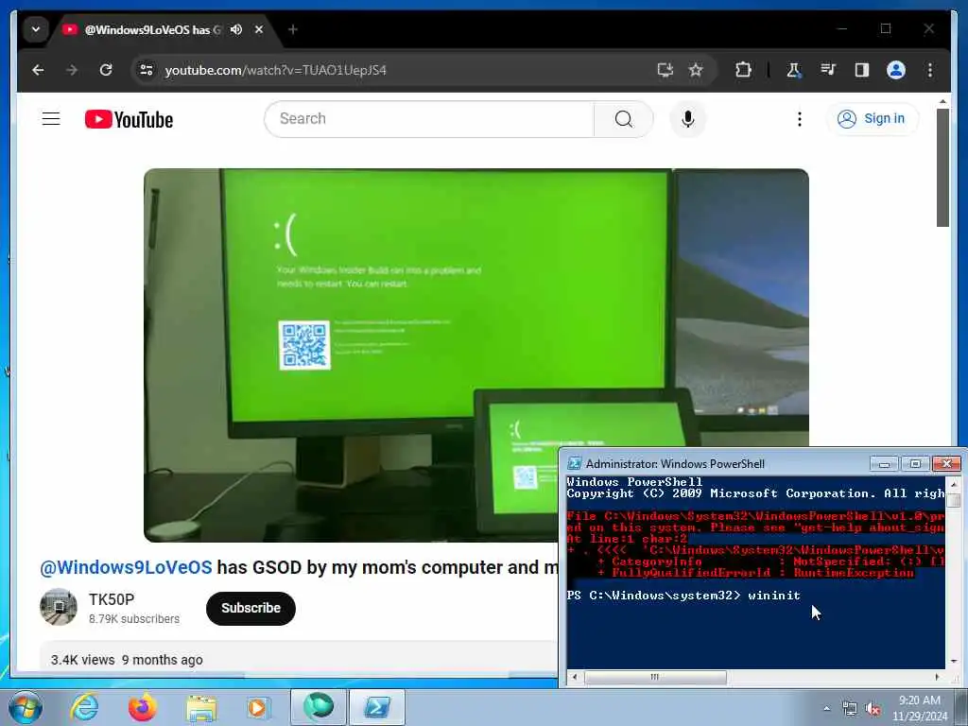Toggle the browser side panel icon

coord(862,70)
